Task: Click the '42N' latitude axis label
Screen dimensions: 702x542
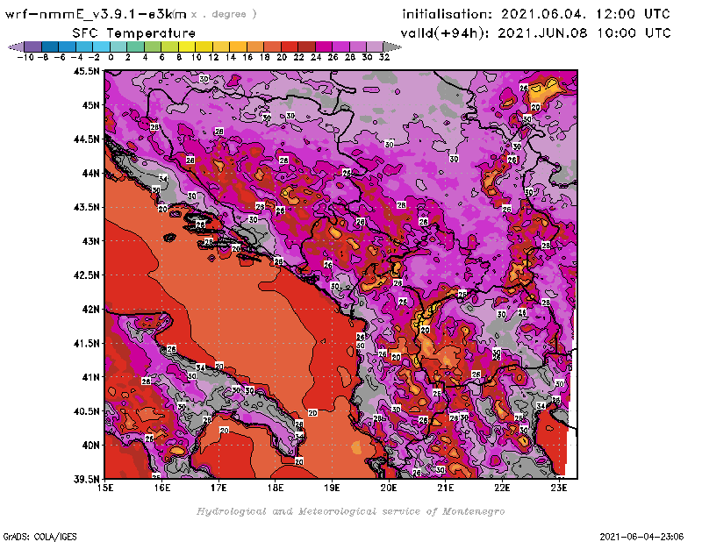Action: [x=90, y=310]
